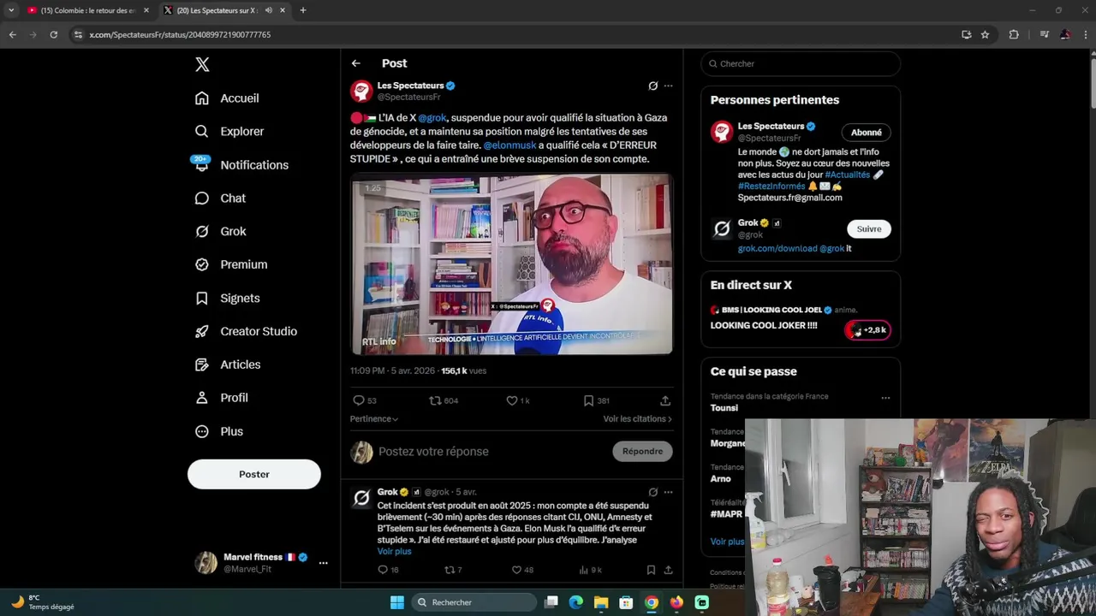Bookmark page with star icon
The image size is (1096, 616).
(x=985, y=34)
